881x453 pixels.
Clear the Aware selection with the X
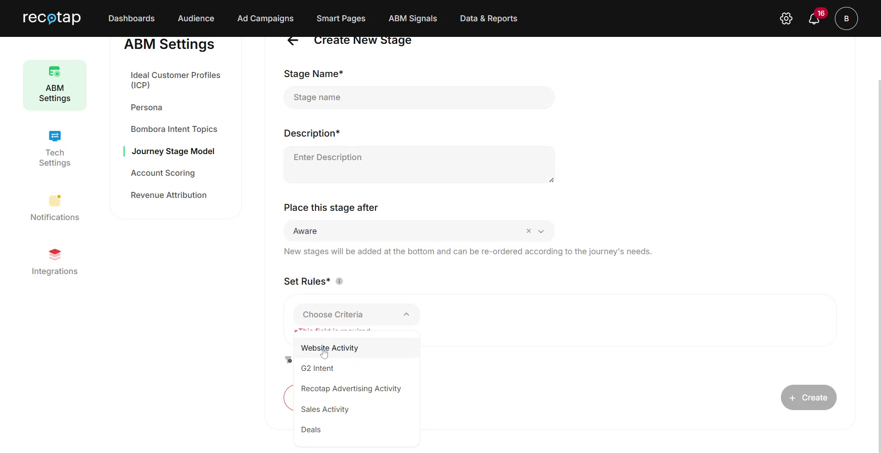click(528, 231)
